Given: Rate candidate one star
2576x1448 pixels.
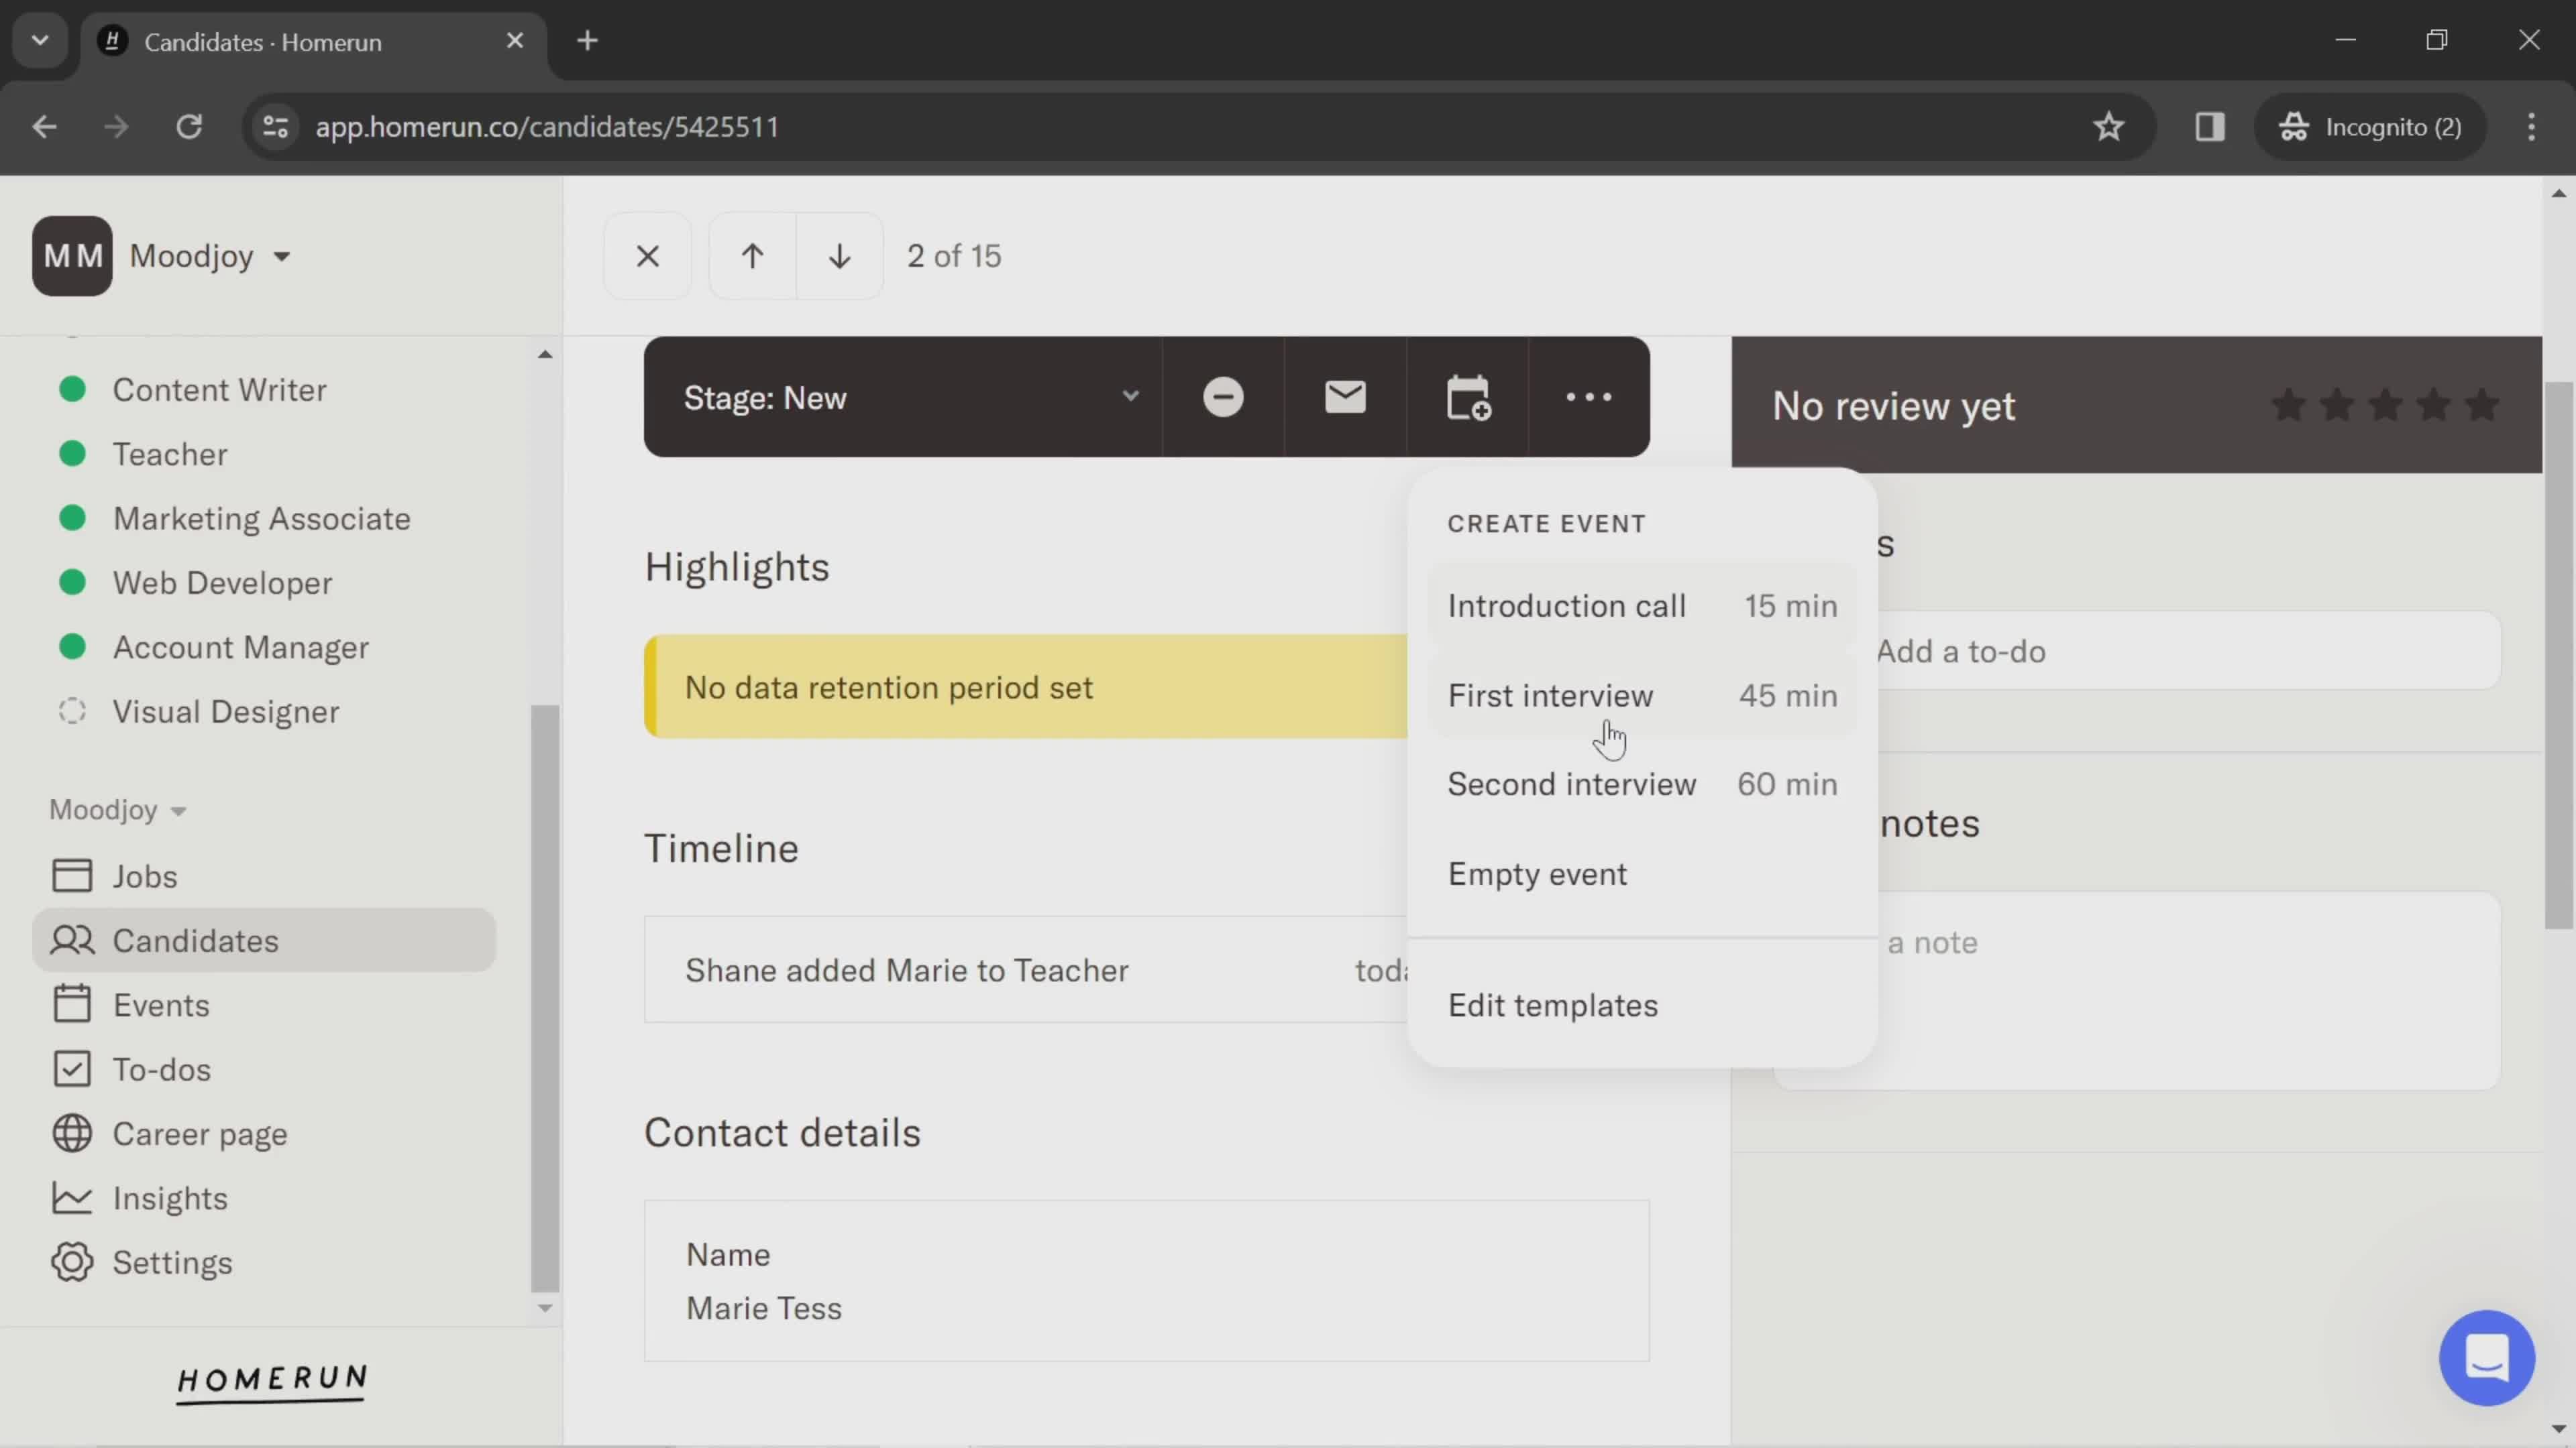Looking at the screenshot, I should click(2289, 406).
